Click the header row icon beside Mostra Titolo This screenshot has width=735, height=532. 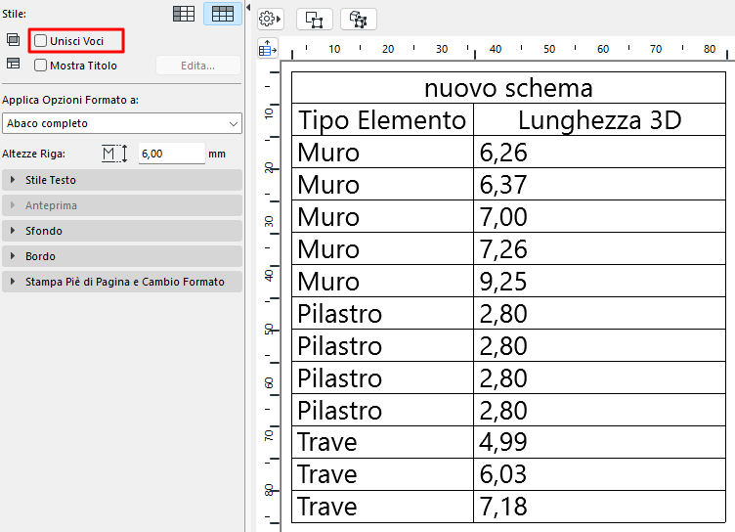point(13,63)
